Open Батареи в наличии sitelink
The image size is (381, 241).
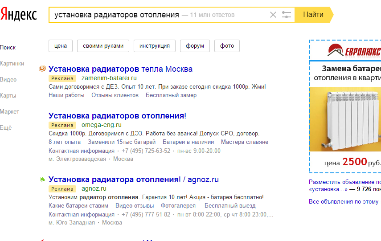coord(188,142)
